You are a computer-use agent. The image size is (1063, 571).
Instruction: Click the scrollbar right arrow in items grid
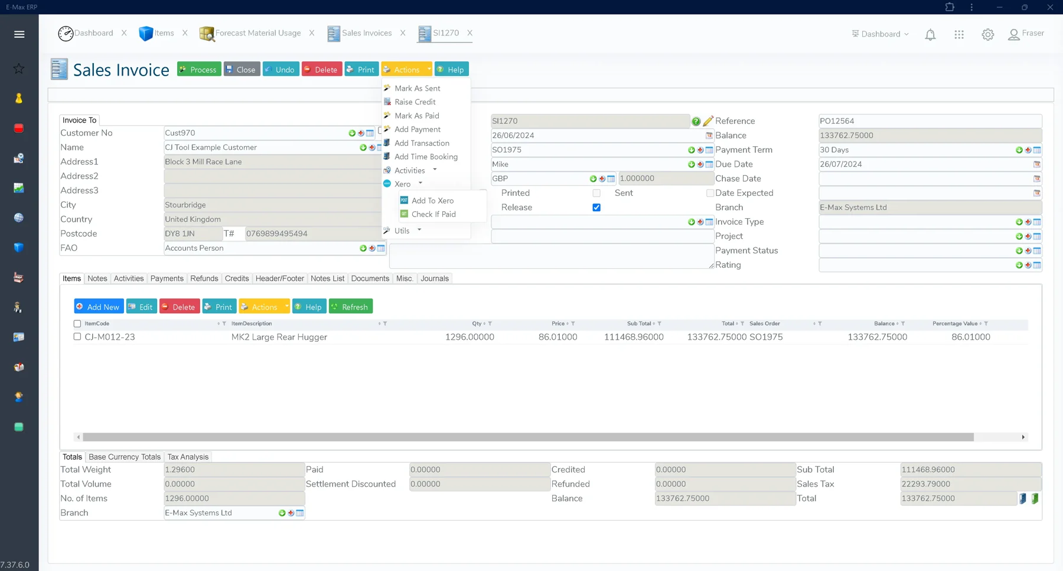pyautogui.click(x=1023, y=437)
